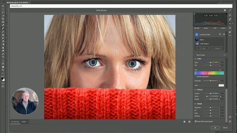
Task: Toggle visibility of all masks with eye icon
Action: click(224, 34)
